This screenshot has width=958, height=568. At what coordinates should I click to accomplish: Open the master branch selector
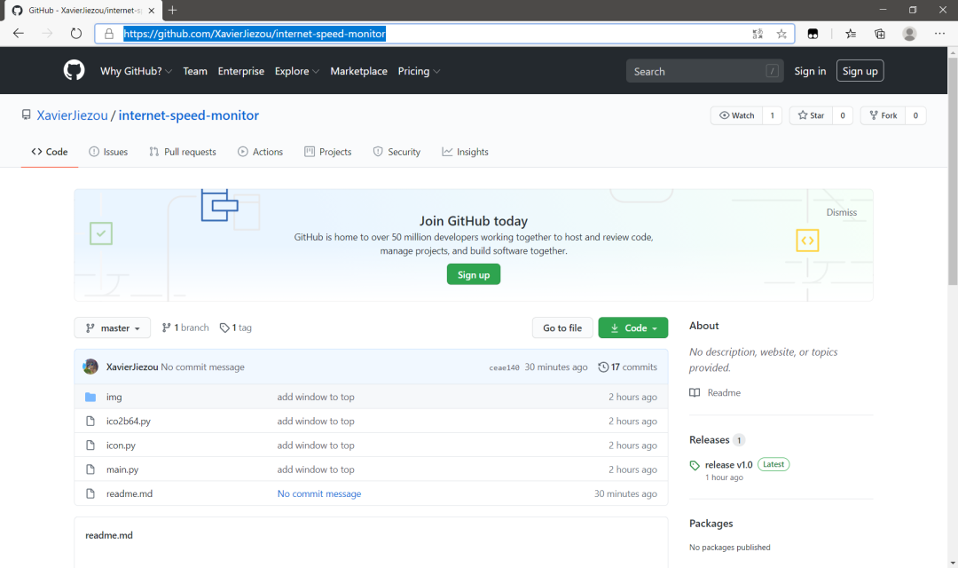(x=113, y=327)
